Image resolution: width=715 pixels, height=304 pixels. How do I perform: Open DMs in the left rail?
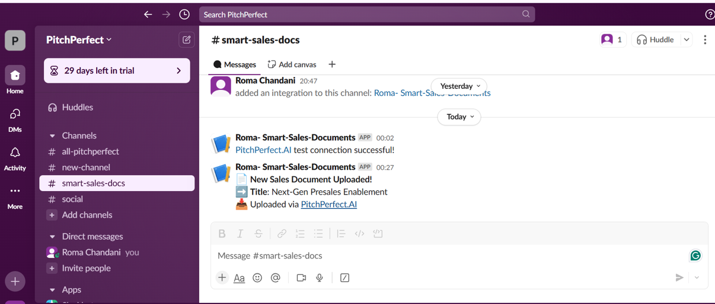(x=15, y=119)
